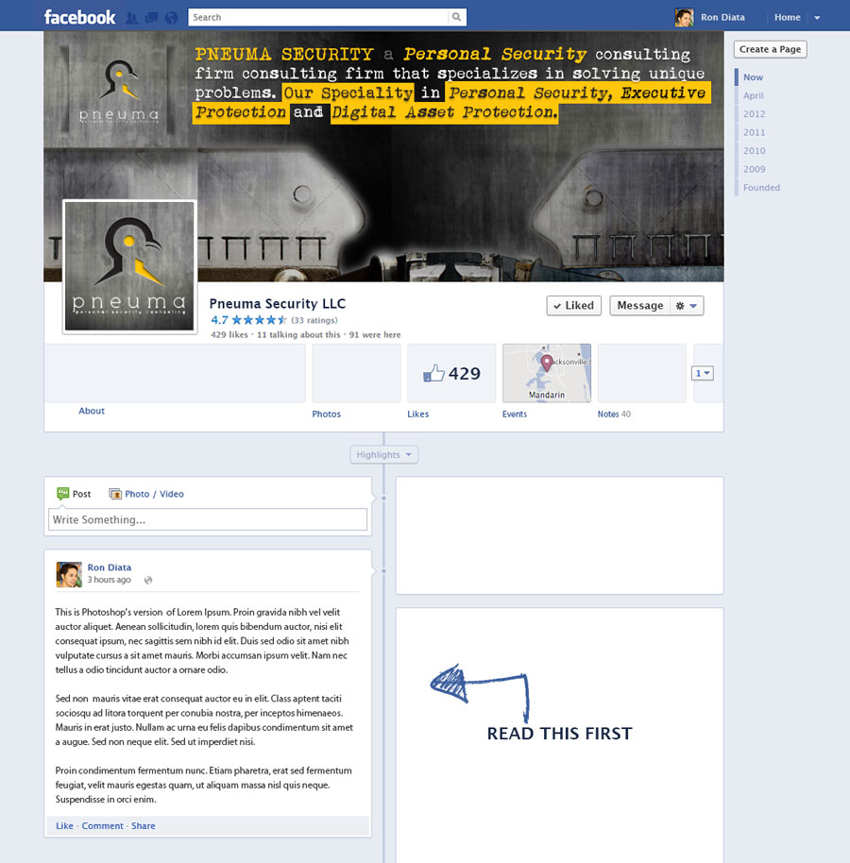Expand the tabs dropdown showing 1

pyautogui.click(x=703, y=373)
